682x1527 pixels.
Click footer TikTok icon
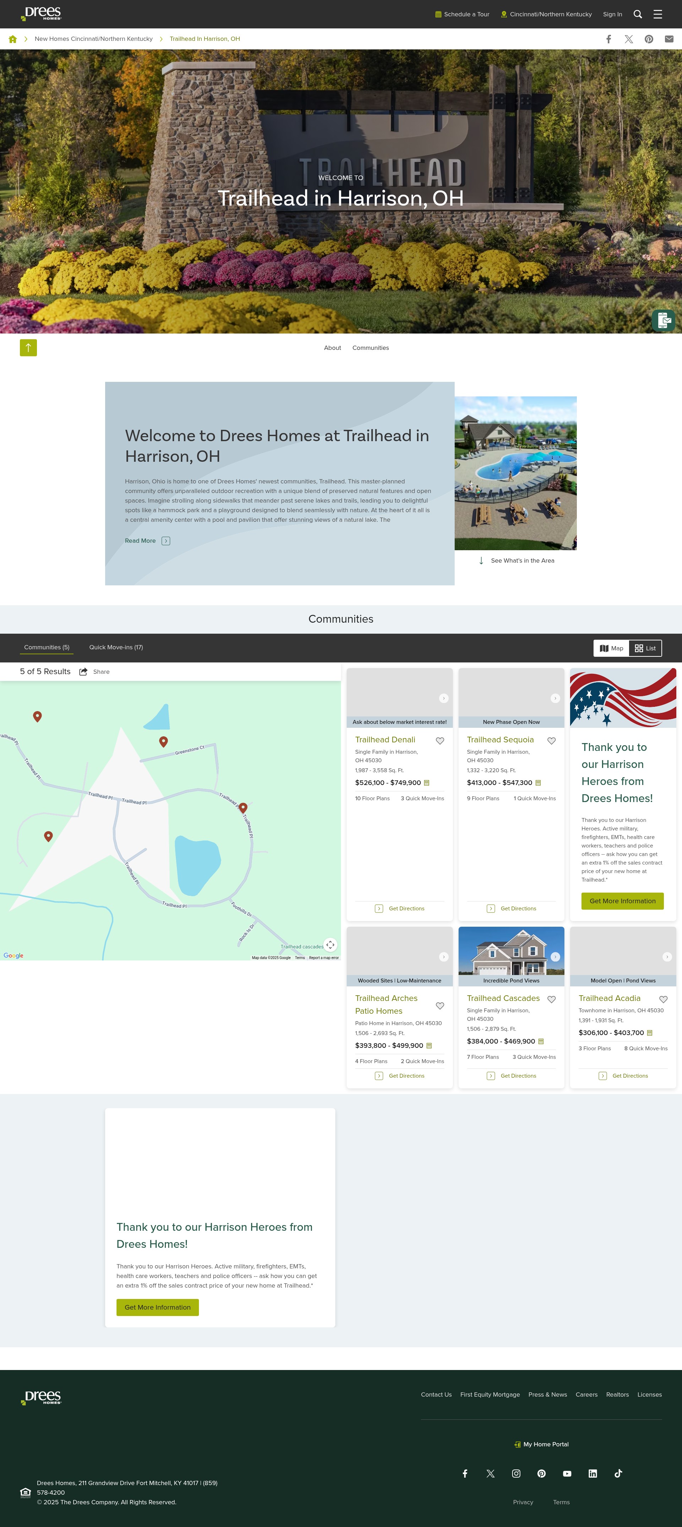pyautogui.click(x=618, y=1473)
